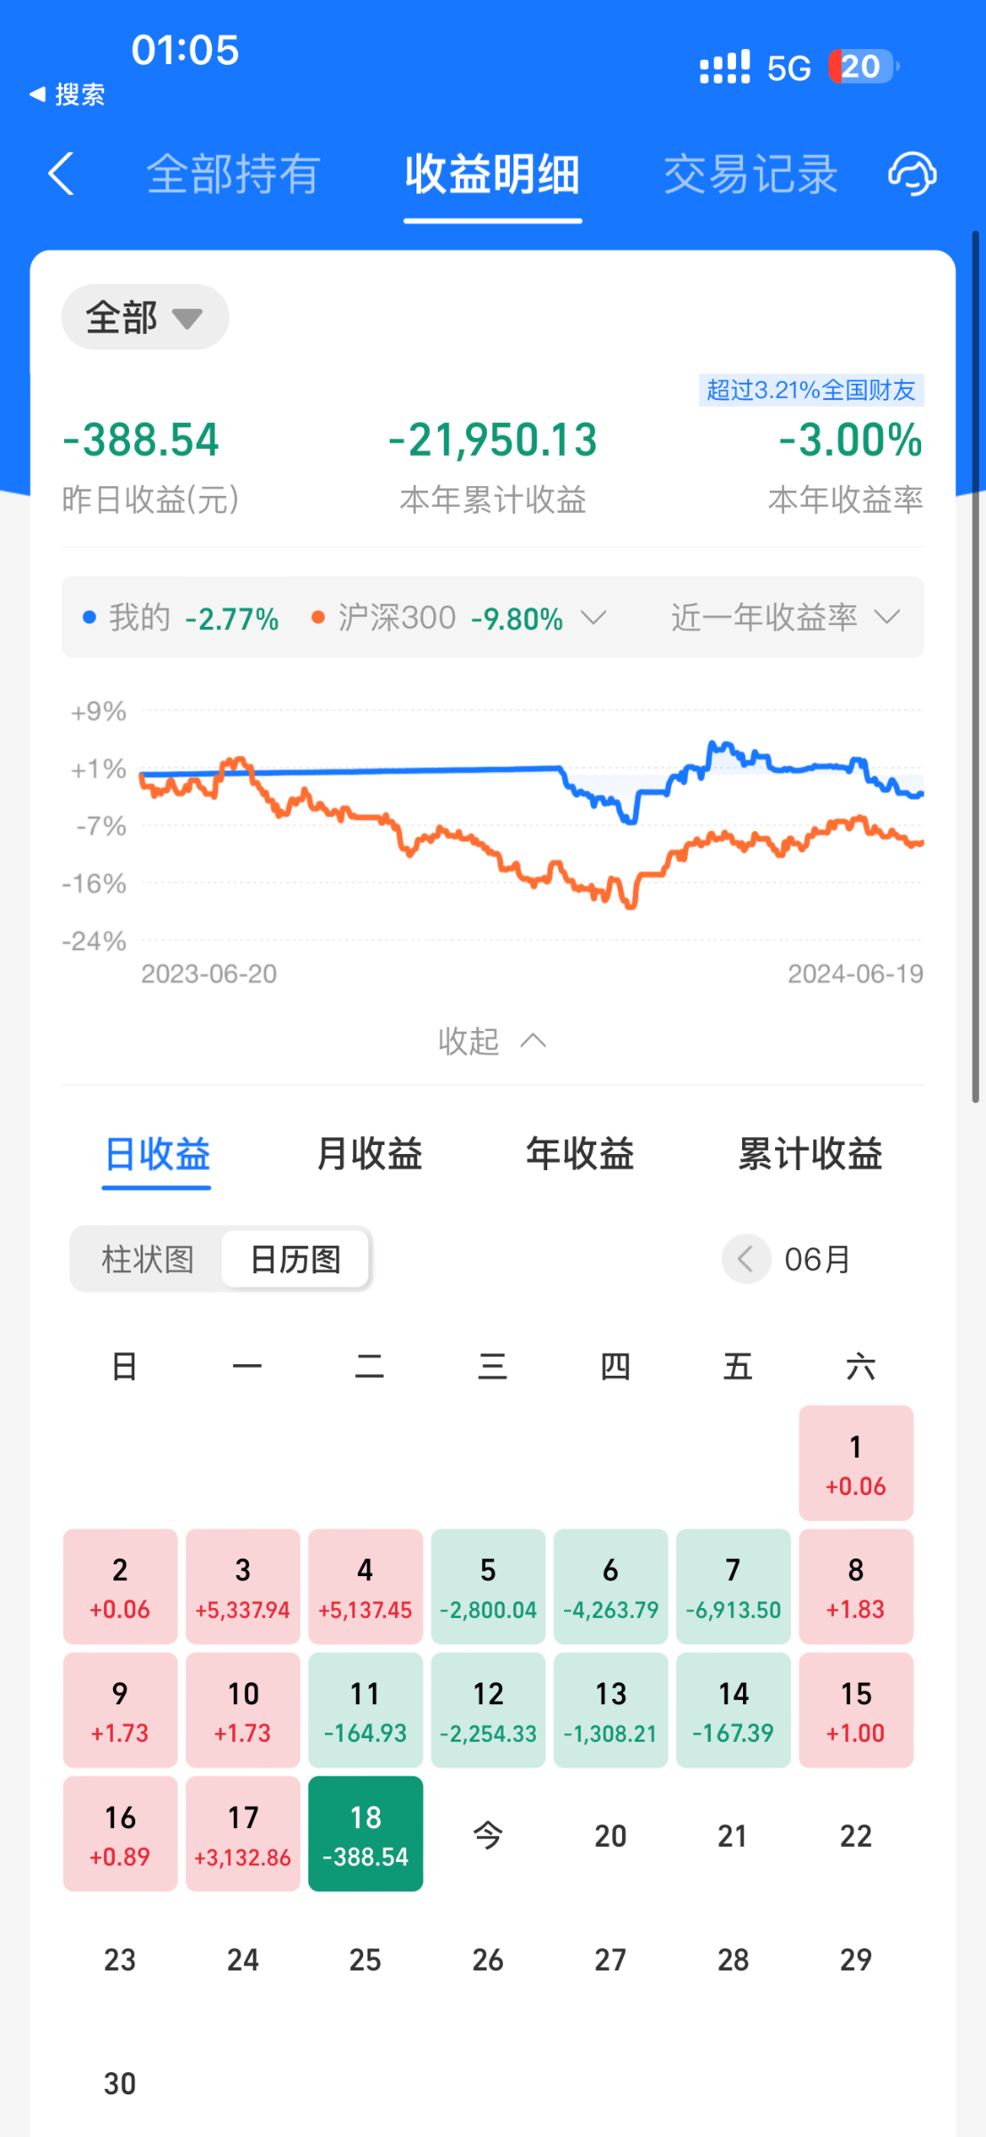Select the 月收益 monthly earnings view
Viewport: 986px width, 2137px height.
369,1154
